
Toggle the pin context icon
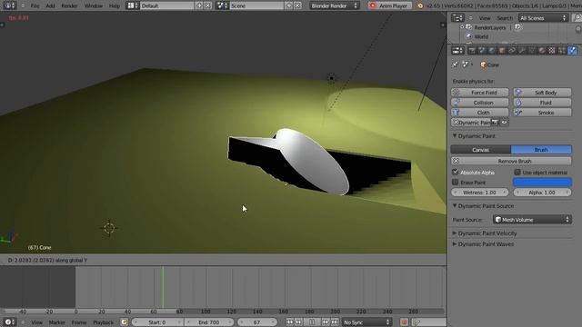[455, 64]
